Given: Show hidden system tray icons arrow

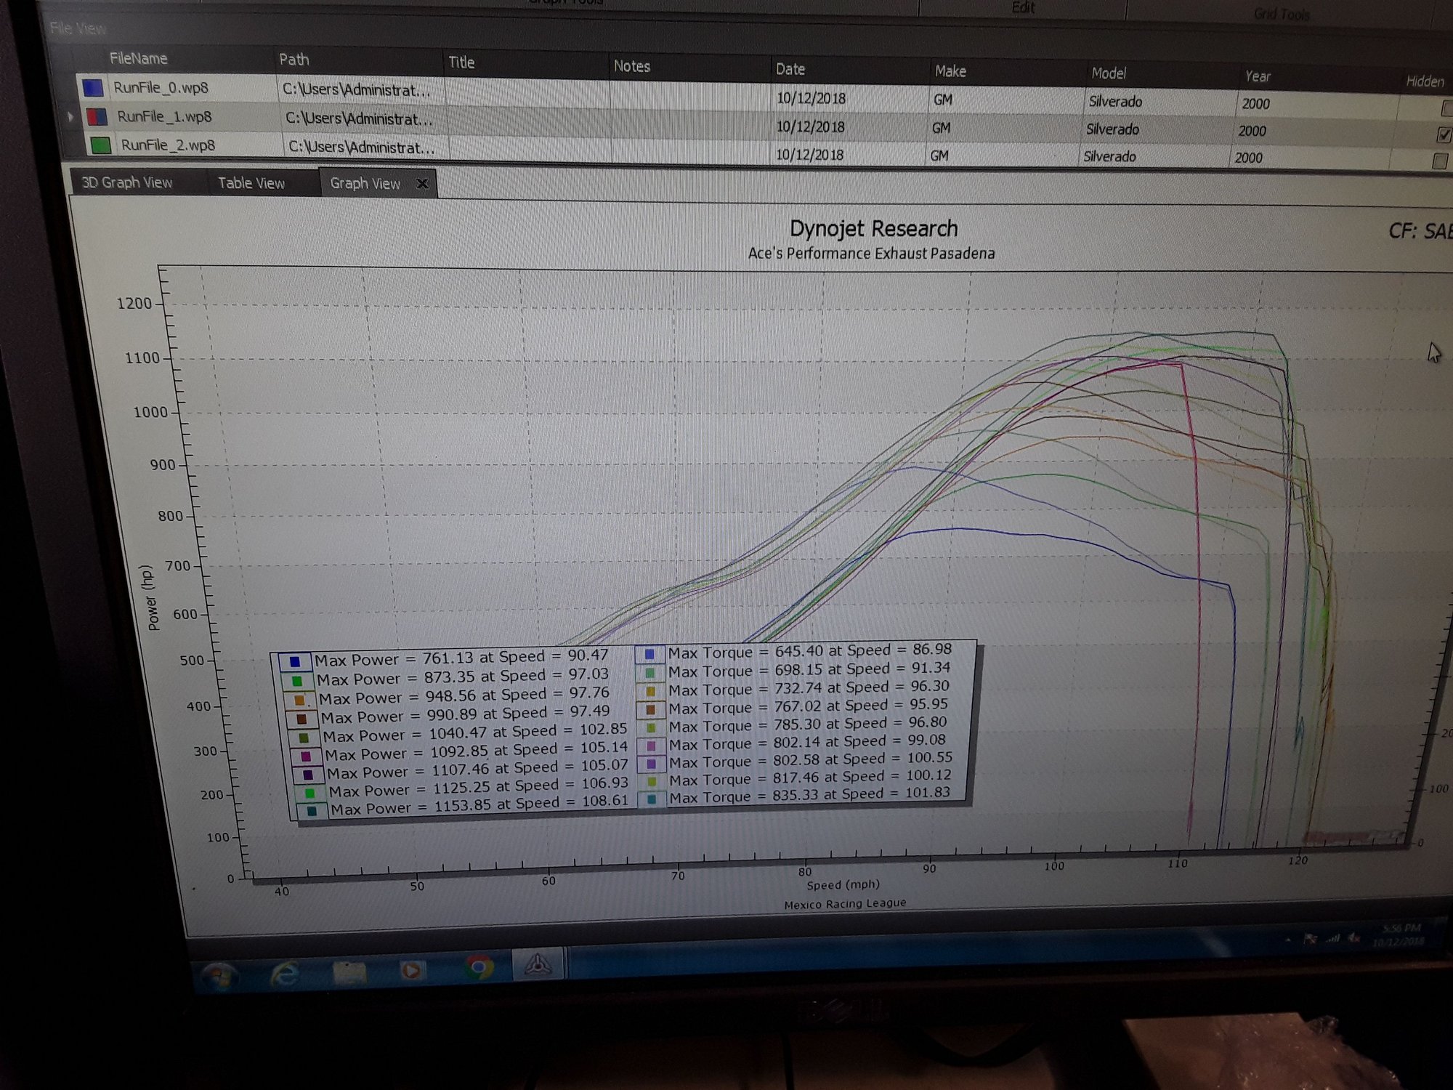Looking at the screenshot, I should click(1288, 940).
